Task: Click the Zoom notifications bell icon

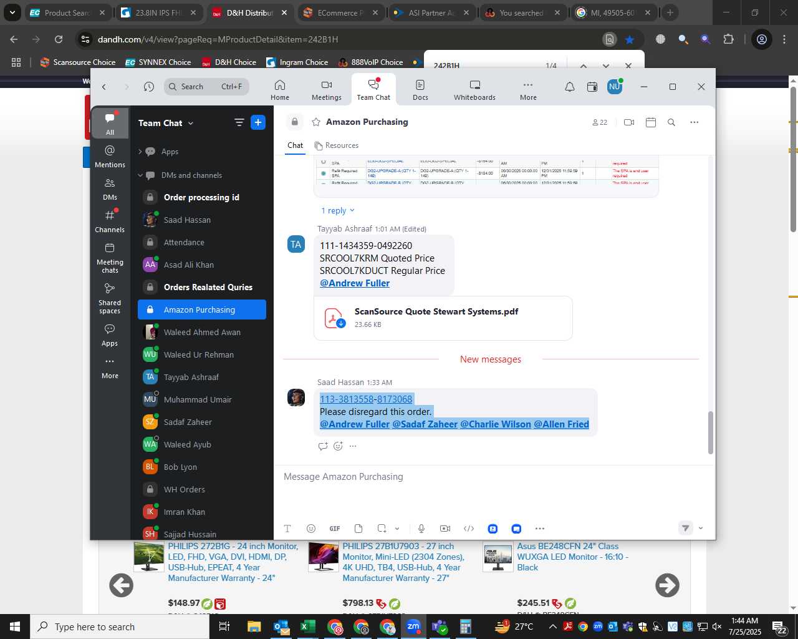Action: (x=570, y=87)
